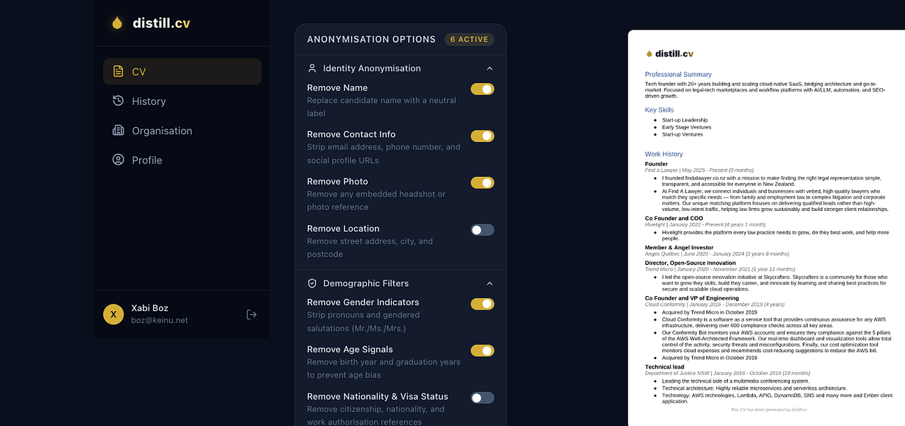Click the Remove Age Signals label

click(x=350, y=349)
